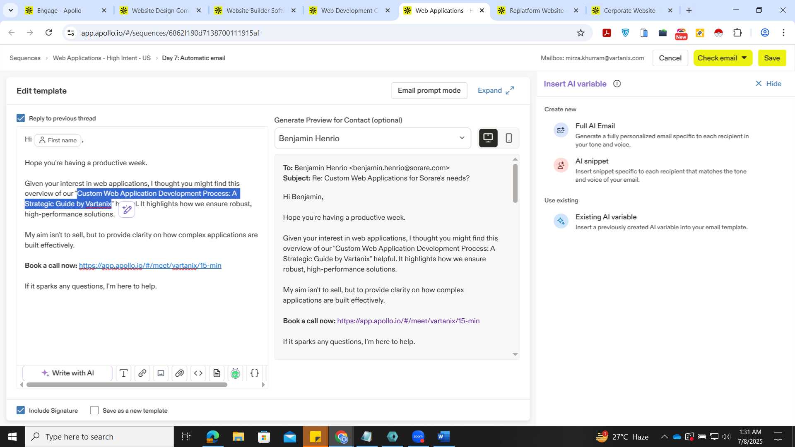
Task: Open the Check email dropdown arrow
Action: (744, 58)
